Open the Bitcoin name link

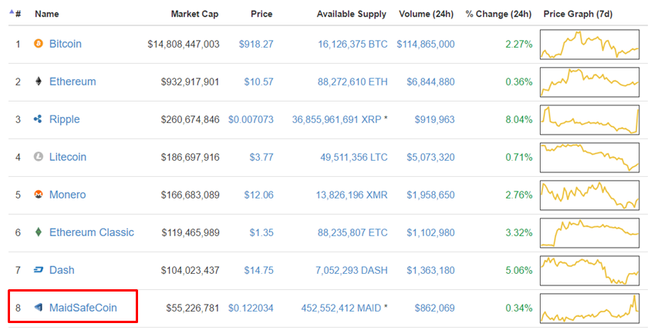pos(66,44)
